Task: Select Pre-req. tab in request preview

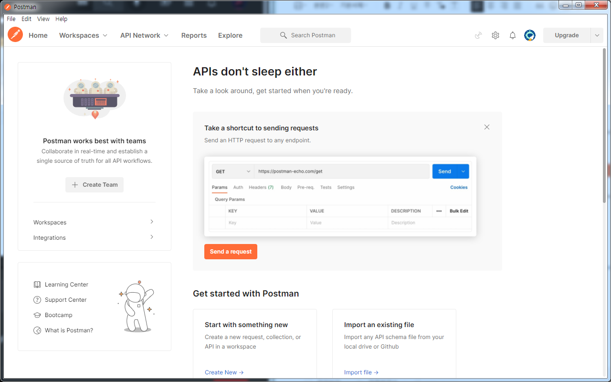Action: tap(306, 188)
